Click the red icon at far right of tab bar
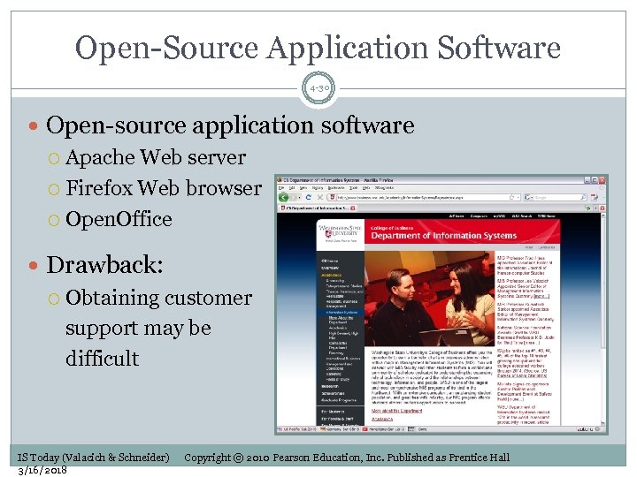Screen dimensions: 637x477 tap(602, 208)
